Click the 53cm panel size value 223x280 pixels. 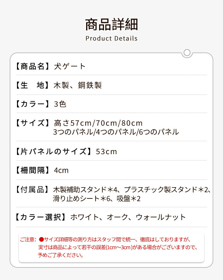point(106,151)
